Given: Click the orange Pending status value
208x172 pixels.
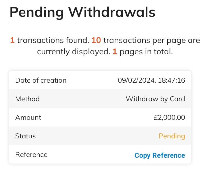Looking at the screenshot, I should [x=172, y=136].
